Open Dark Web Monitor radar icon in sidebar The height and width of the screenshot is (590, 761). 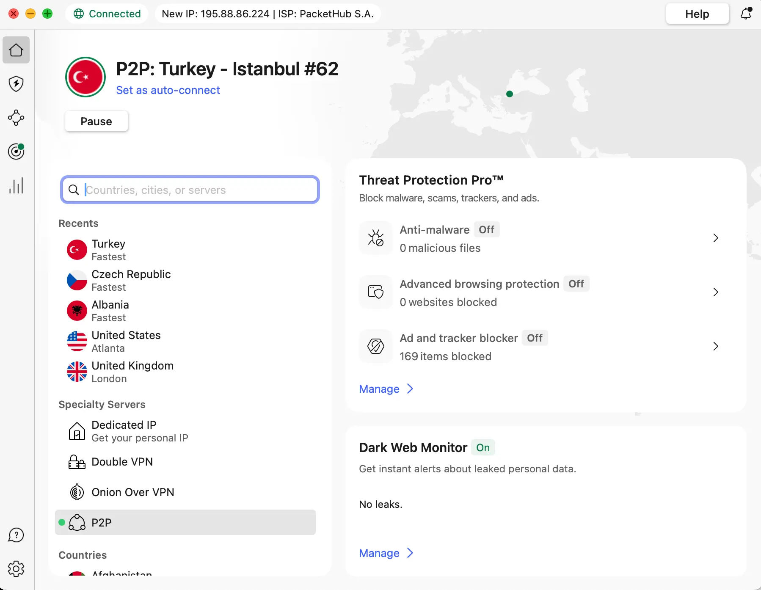[x=16, y=152]
